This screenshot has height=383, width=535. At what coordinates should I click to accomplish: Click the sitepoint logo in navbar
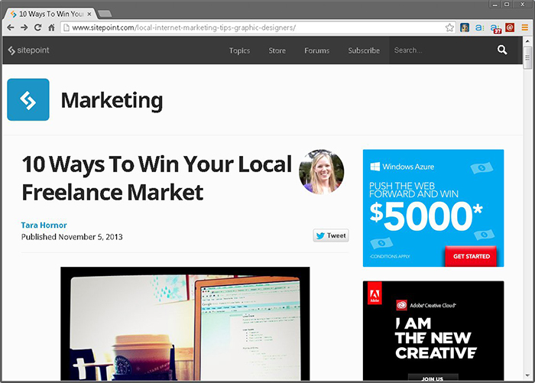(x=27, y=50)
